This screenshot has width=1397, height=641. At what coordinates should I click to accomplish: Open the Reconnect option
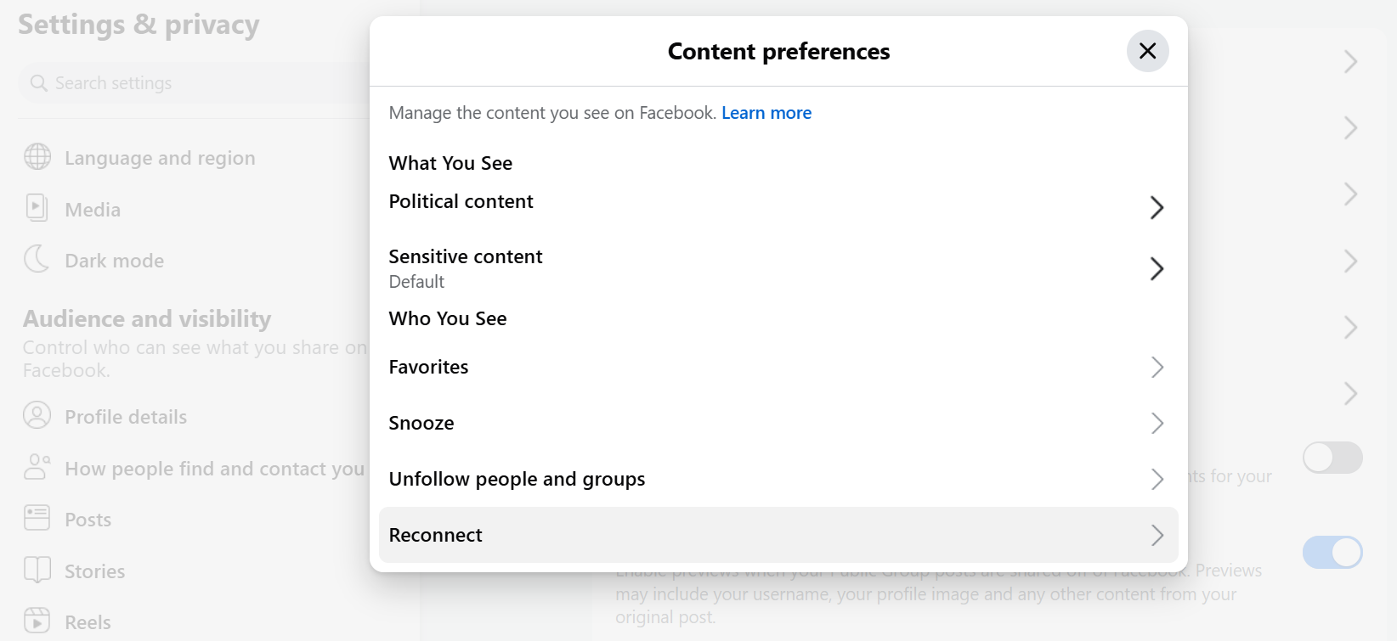[436, 535]
